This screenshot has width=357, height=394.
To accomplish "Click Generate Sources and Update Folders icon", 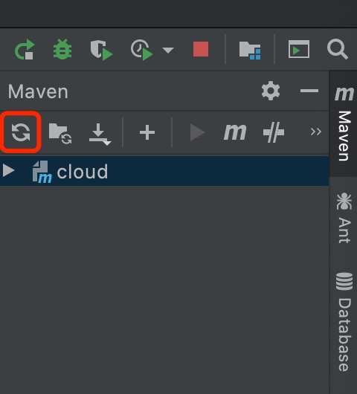I will (60, 133).
